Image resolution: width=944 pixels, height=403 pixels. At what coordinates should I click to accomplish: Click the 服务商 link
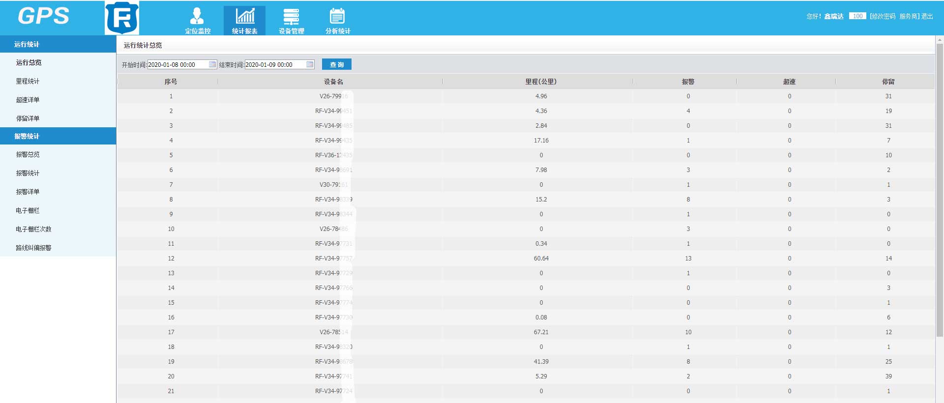[x=908, y=16]
